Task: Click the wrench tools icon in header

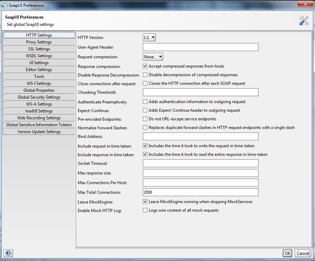Action: [303, 20]
